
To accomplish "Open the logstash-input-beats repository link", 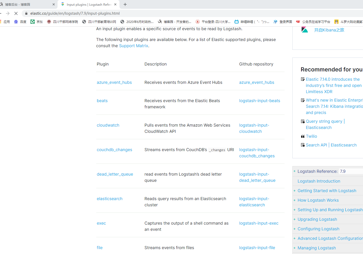I will pos(260,101).
